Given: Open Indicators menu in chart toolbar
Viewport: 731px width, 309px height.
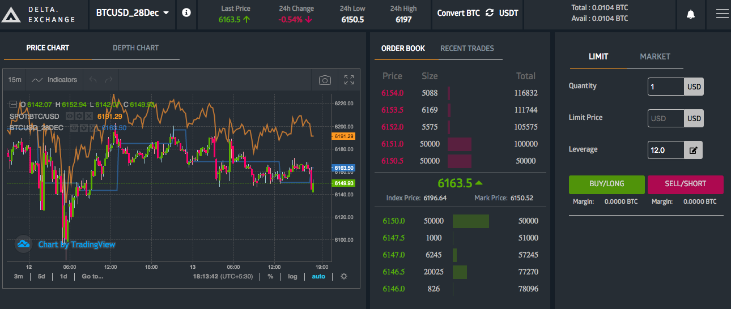Looking at the screenshot, I should point(54,80).
